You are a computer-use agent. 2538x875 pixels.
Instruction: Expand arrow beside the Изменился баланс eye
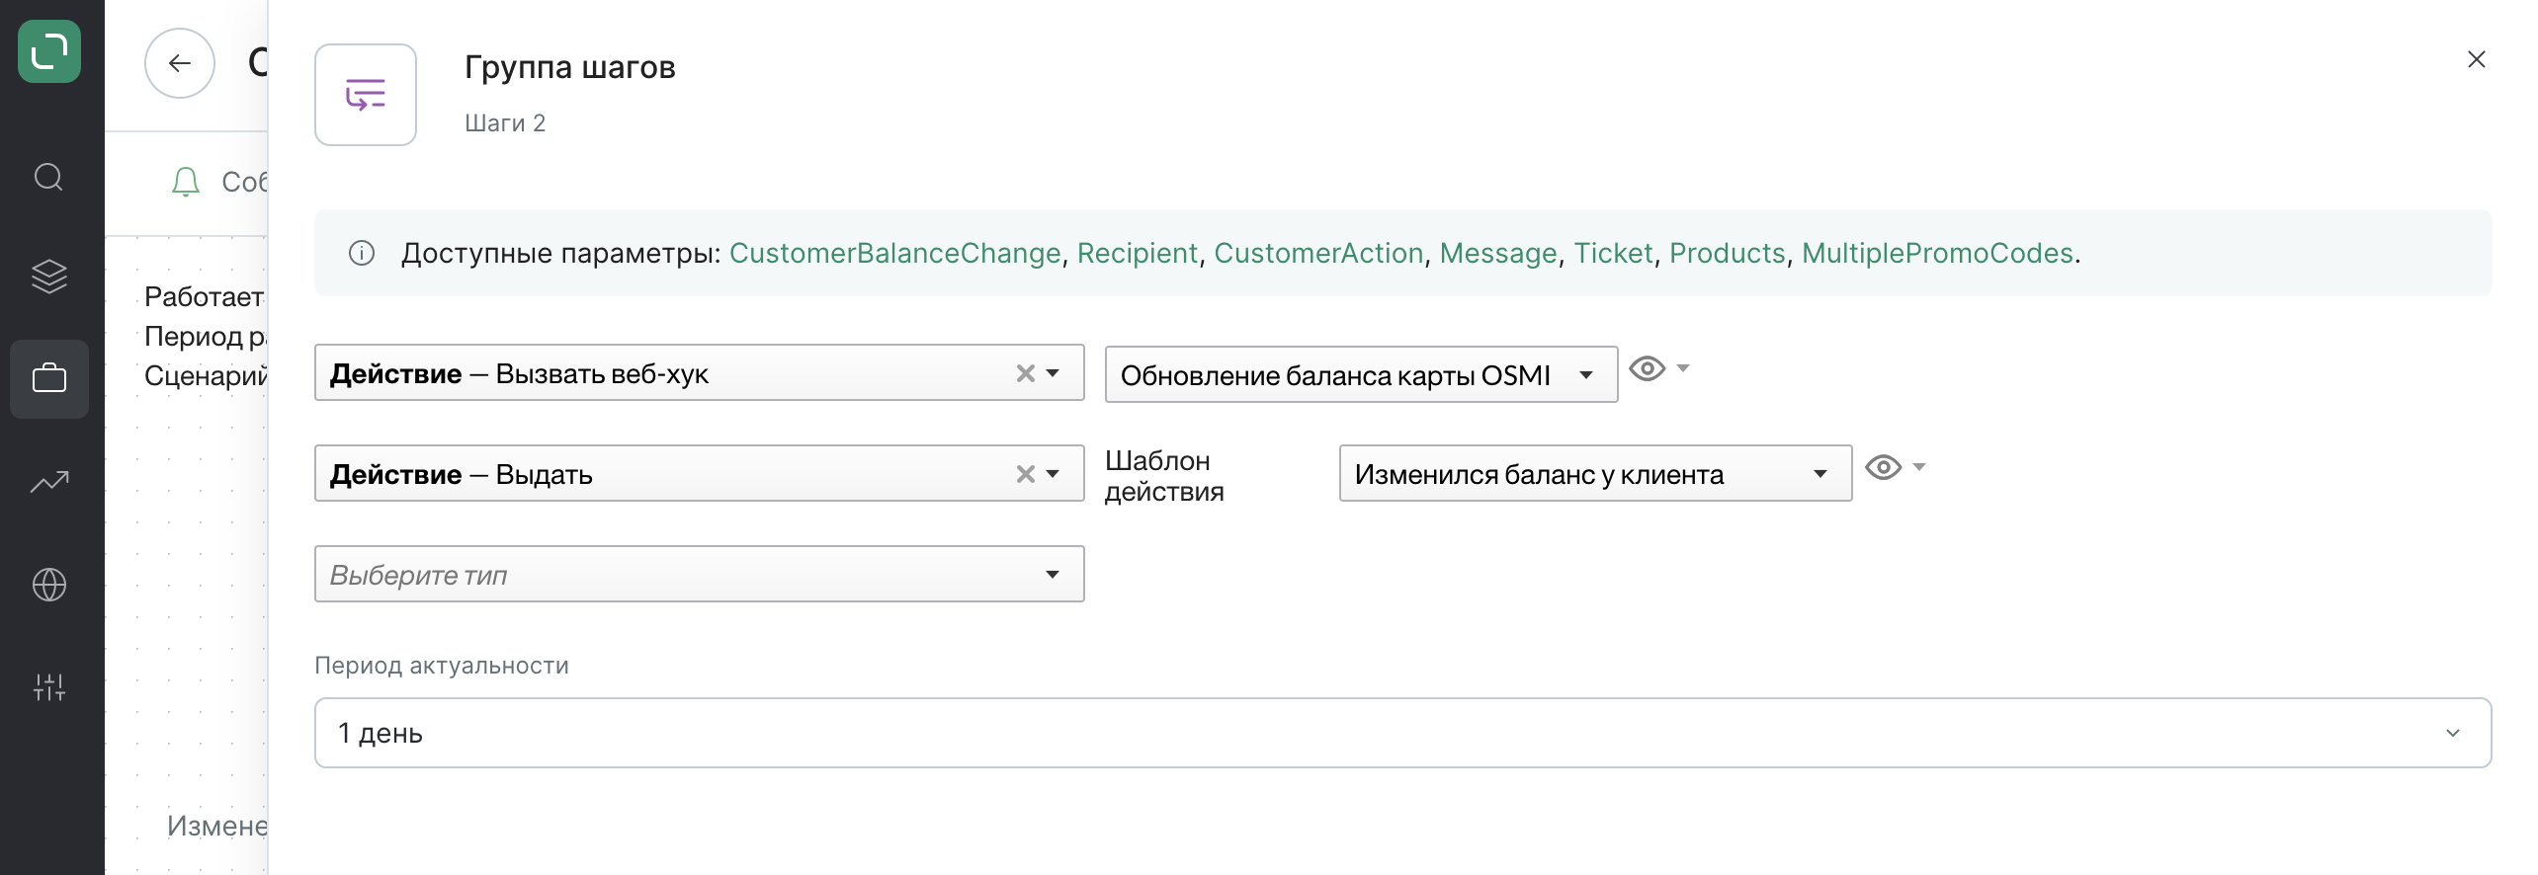pyautogui.click(x=1919, y=467)
